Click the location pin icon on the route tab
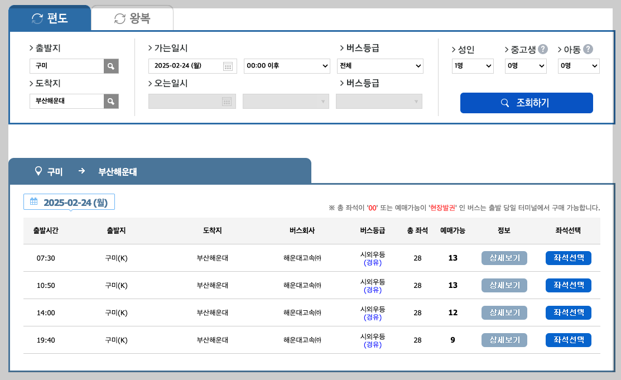This screenshot has height=380, width=621. 37,171
